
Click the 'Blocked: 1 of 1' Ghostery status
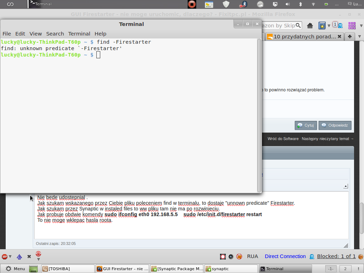(336, 256)
